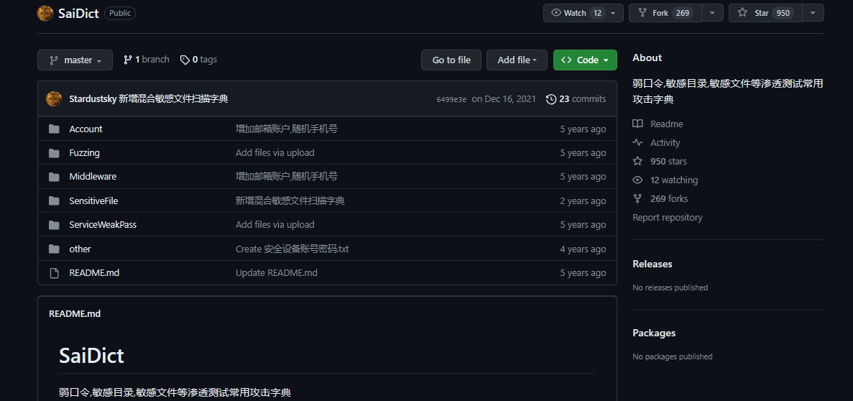Click the 2 years ago timestamp for SensitiveFile
This screenshot has height=401, width=853.
(x=583, y=200)
